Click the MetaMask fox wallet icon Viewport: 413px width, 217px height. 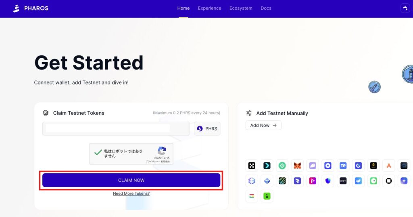(297, 165)
